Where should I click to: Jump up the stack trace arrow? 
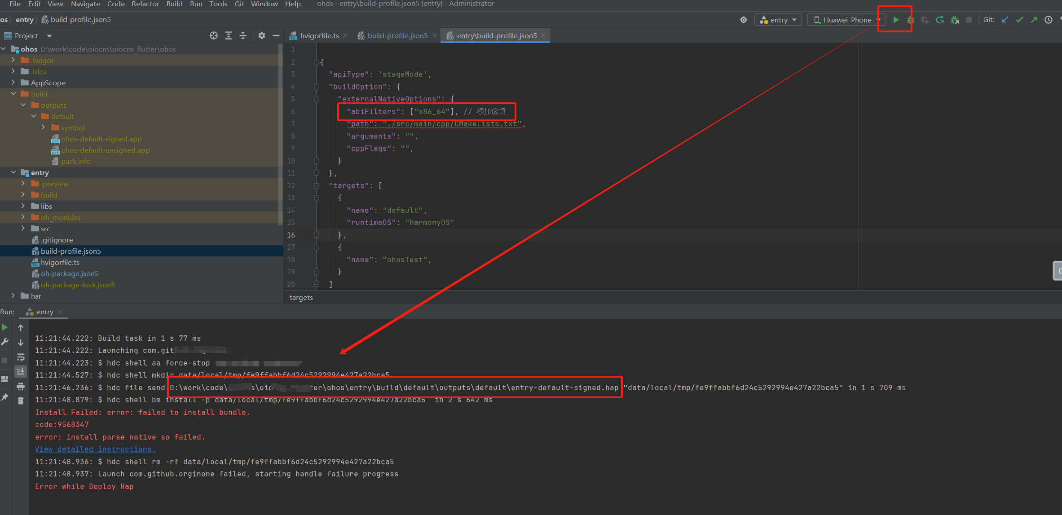click(x=21, y=328)
